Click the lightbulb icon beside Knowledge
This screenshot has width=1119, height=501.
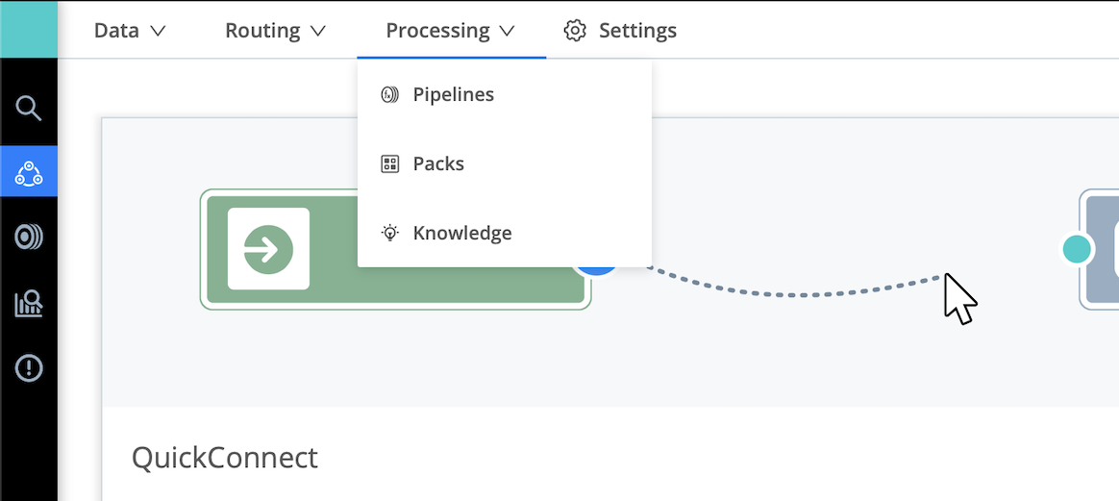389,233
